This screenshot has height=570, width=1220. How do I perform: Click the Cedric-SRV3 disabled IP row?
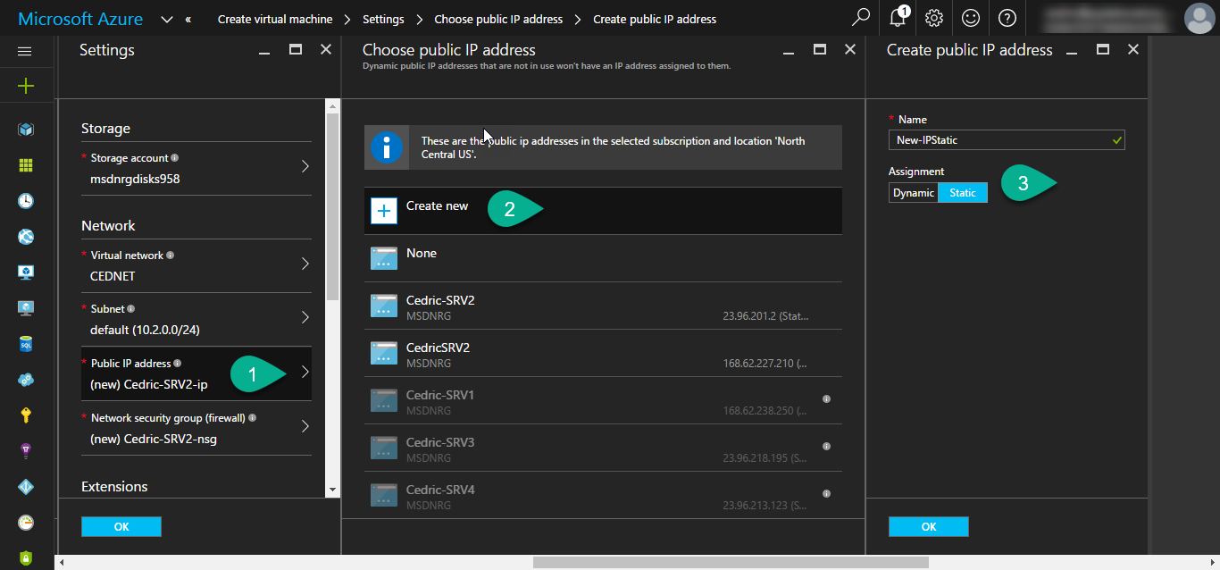point(603,448)
